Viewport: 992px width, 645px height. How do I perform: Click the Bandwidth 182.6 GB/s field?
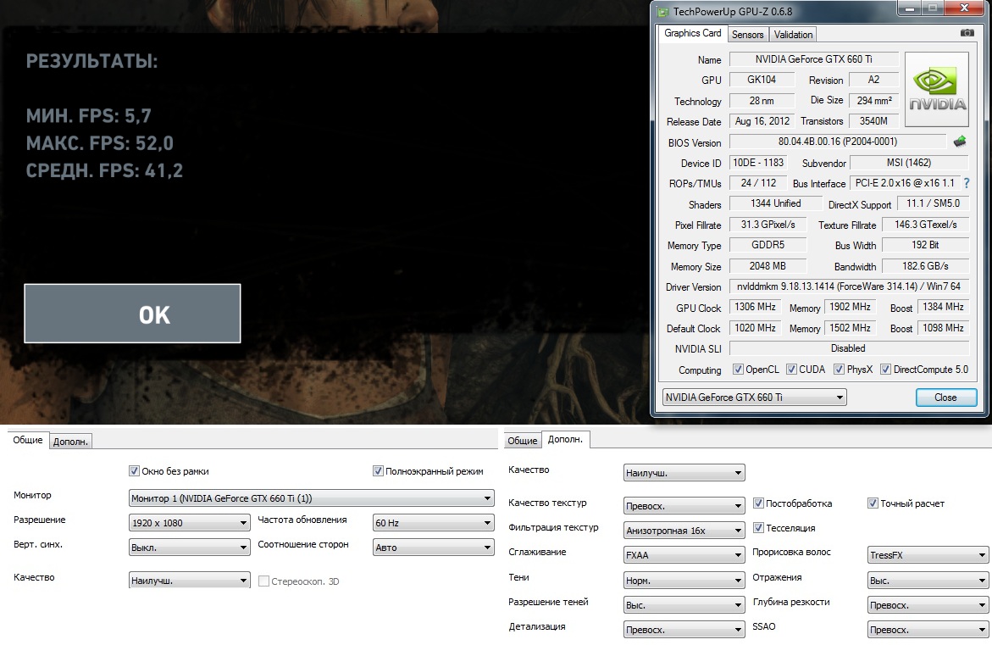tap(925, 266)
